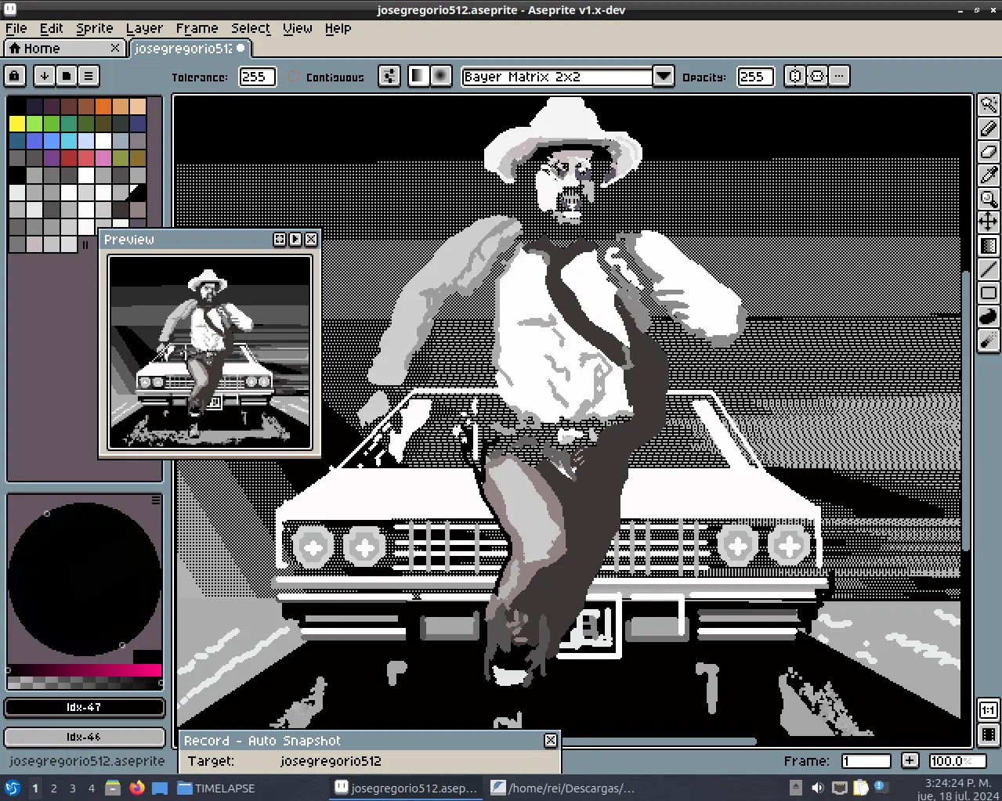1002x801 pixels.
Task: Open the Layer menu
Action: click(x=145, y=28)
